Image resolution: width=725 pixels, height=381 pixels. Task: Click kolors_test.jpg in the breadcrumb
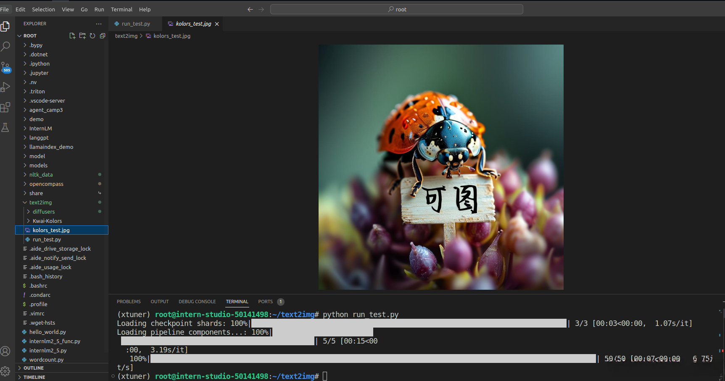click(172, 36)
